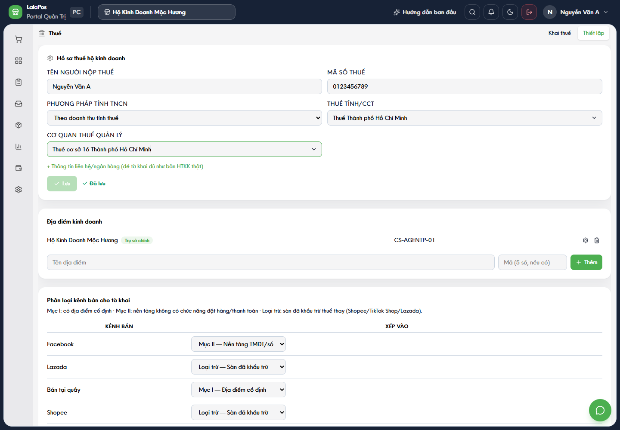Expand Thông tin liên hệ/ngân hàng link
The image size is (620, 430).
(x=125, y=166)
